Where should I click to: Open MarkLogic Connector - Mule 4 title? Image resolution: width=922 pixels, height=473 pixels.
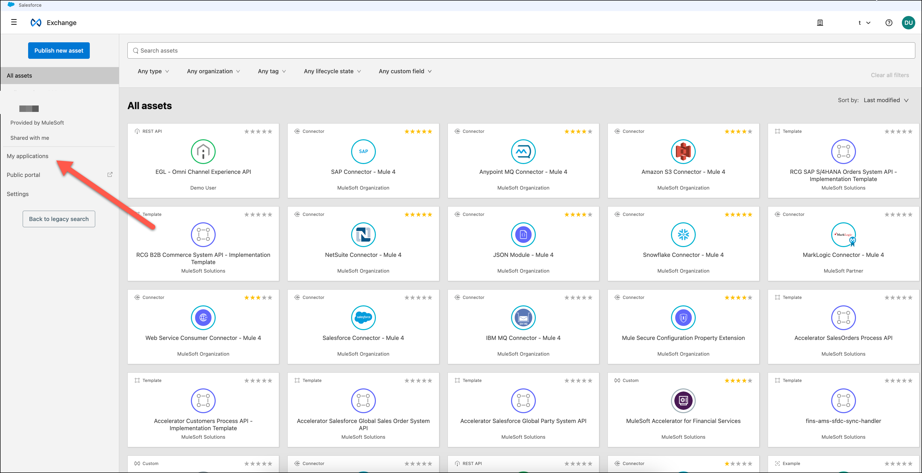(x=843, y=255)
